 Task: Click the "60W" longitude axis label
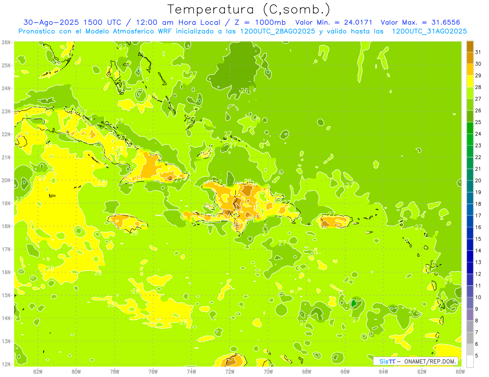pyautogui.click(x=460, y=371)
